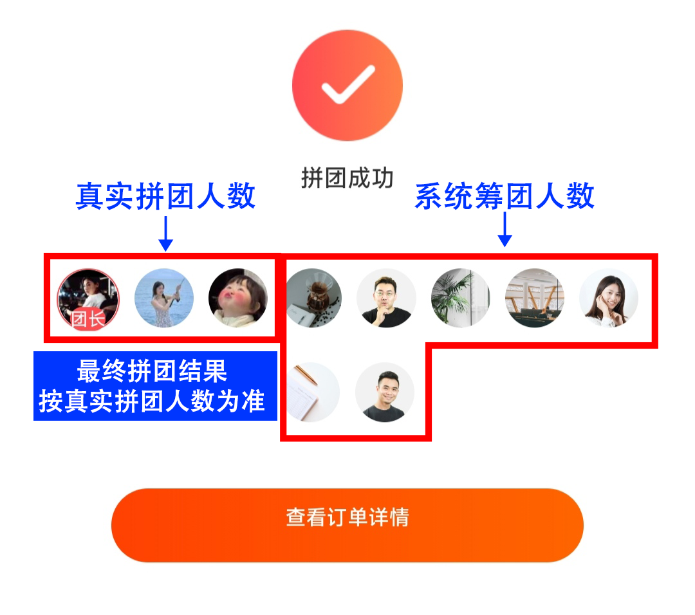Image resolution: width=695 pixels, height=615 pixels.
Task: Open the group leader avatar labeled 团长
Action: tap(88, 299)
